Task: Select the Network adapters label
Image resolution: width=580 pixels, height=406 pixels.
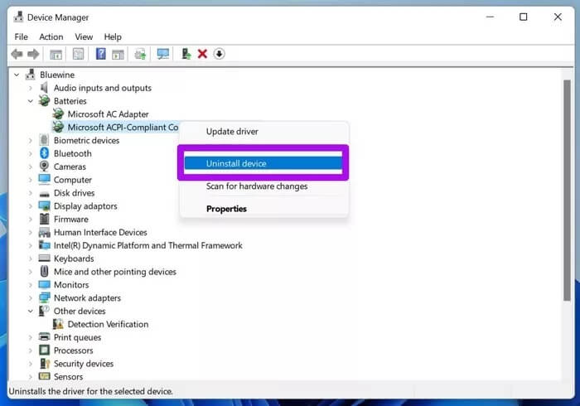Action: [87, 297]
